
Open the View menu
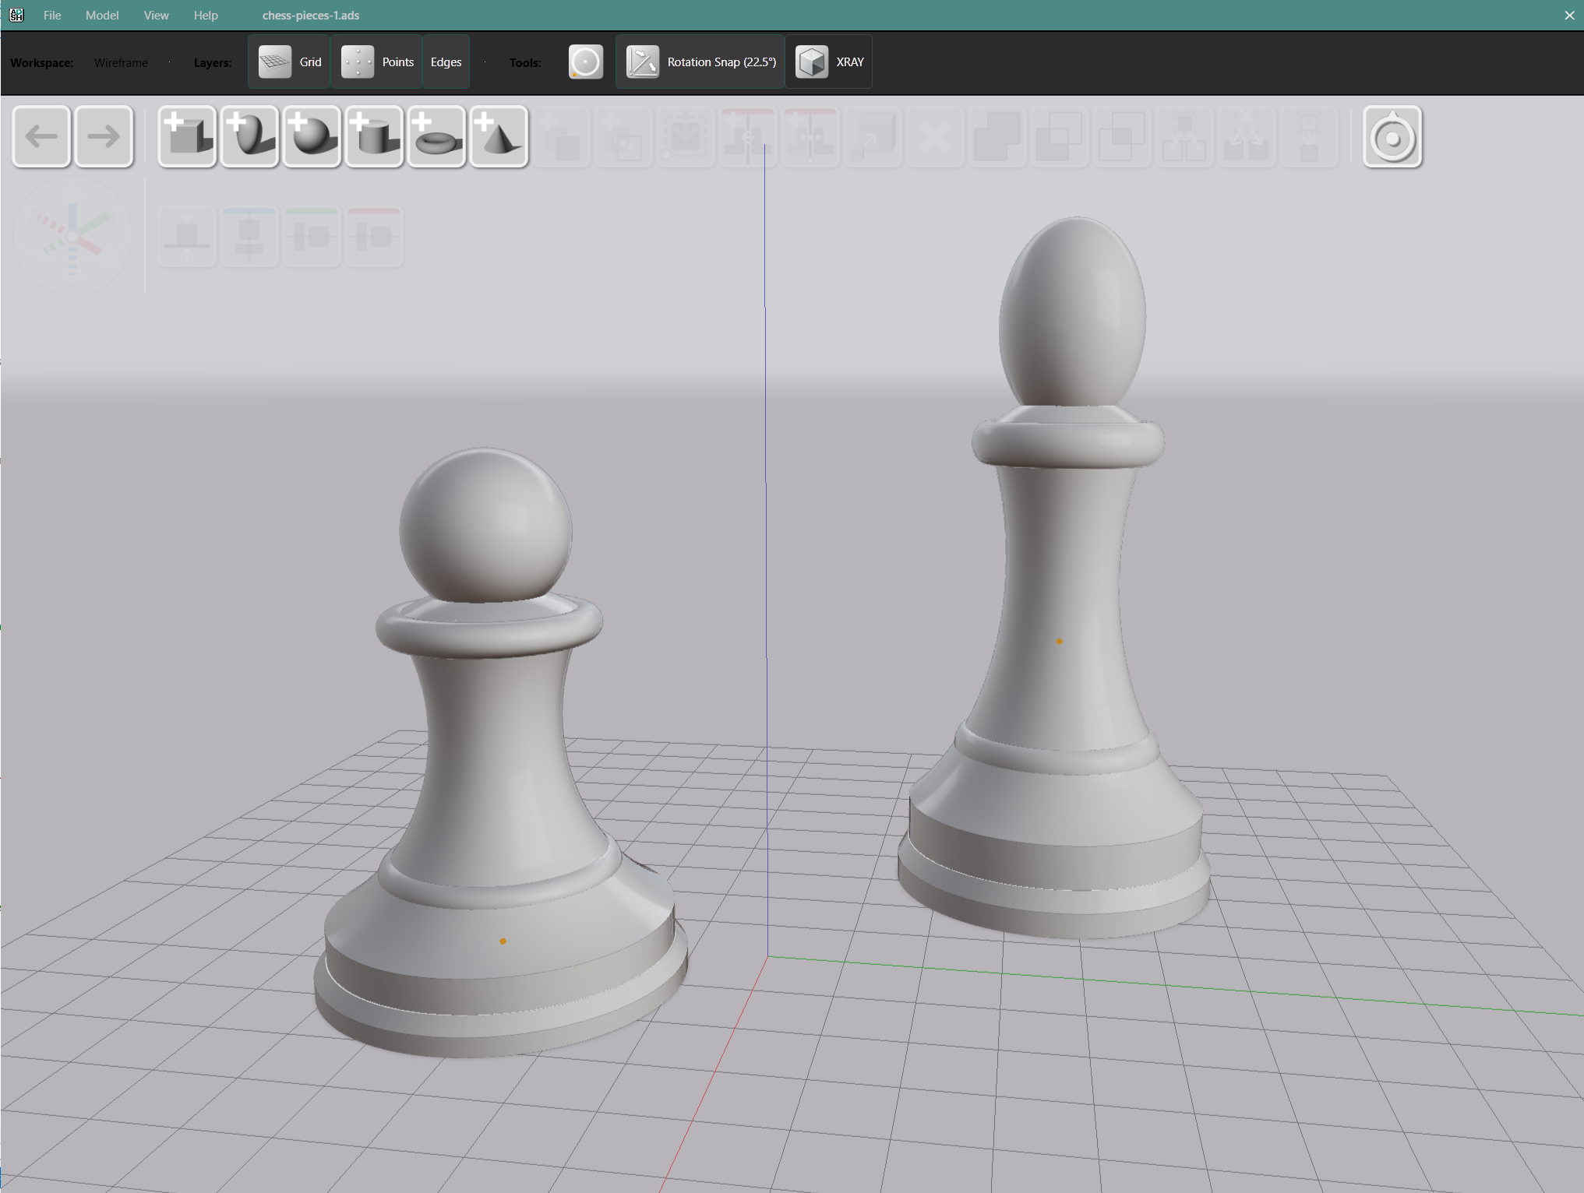coord(156,15)
